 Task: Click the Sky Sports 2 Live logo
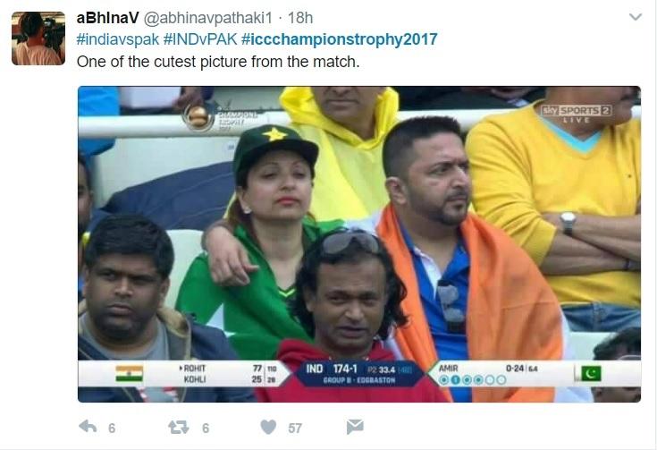(x=577, y=113)
